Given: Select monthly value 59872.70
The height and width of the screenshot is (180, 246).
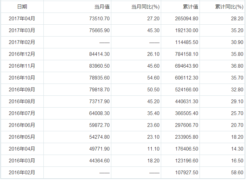Looking at the screenshot, I should [99, 125].
